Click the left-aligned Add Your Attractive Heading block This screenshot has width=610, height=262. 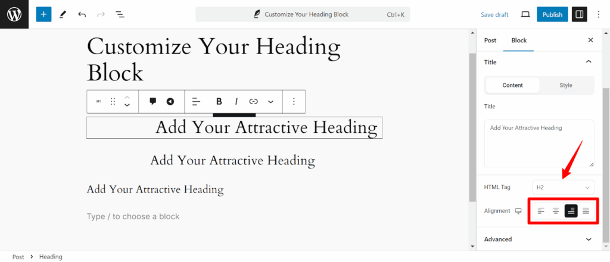[155, 189]
